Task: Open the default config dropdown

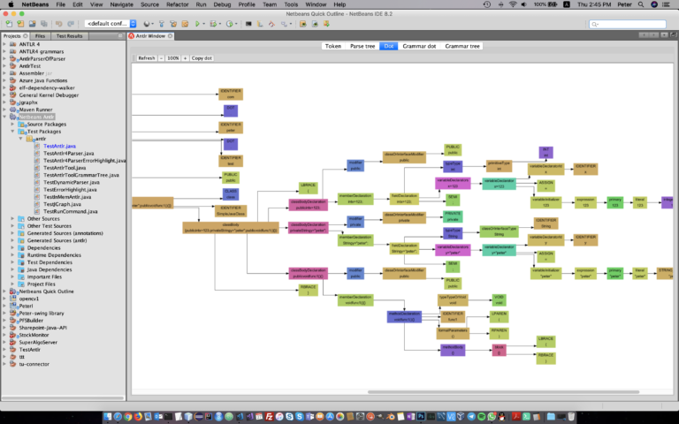Action: [111, 24]
